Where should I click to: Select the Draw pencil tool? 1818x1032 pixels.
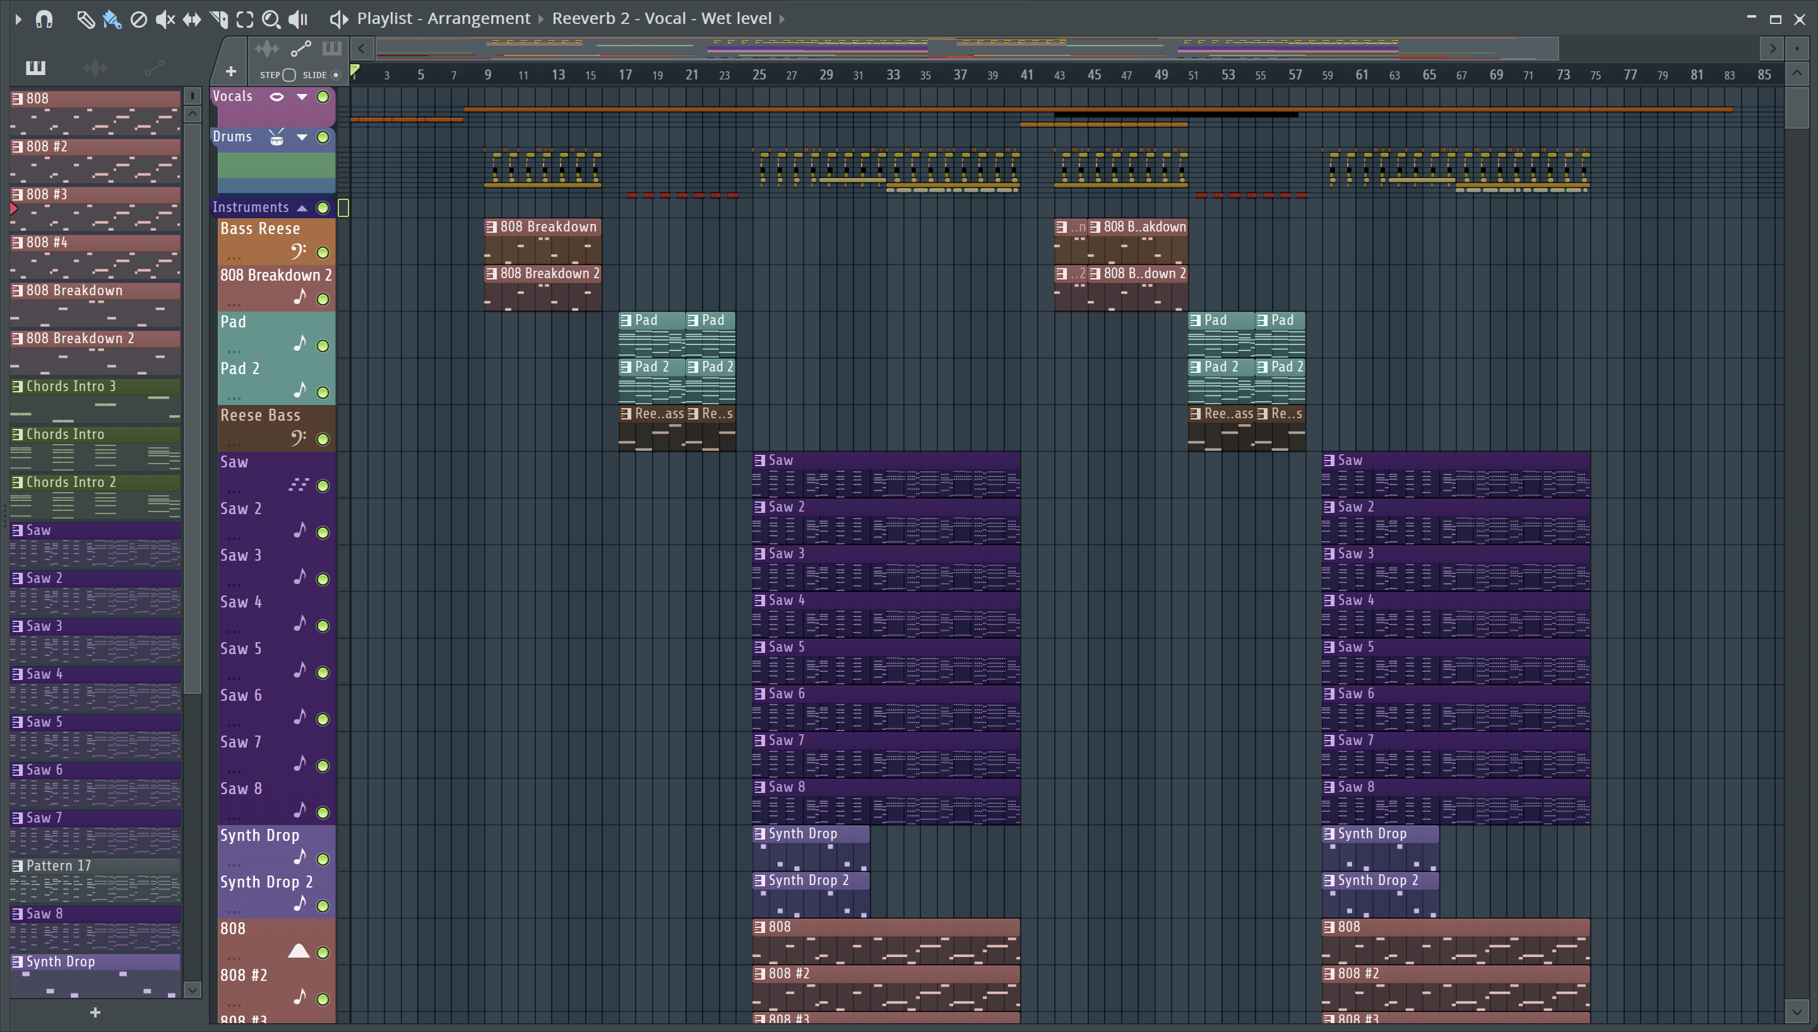[x=85, y=19]
